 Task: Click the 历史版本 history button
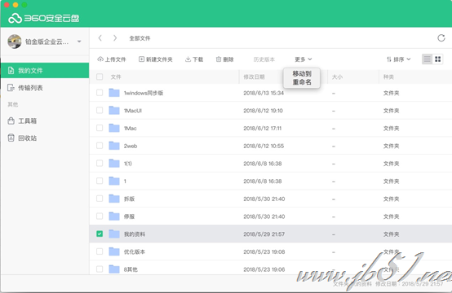[x=264, y=59]
